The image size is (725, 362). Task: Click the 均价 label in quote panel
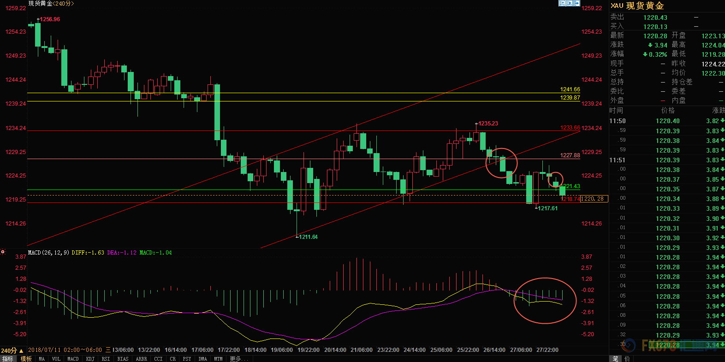click(678, 73)
